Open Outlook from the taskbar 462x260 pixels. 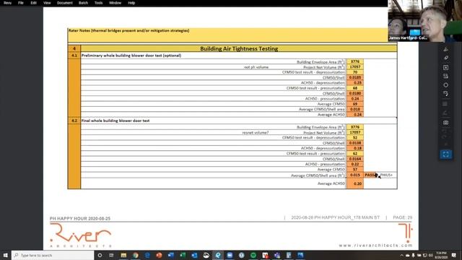194,255
